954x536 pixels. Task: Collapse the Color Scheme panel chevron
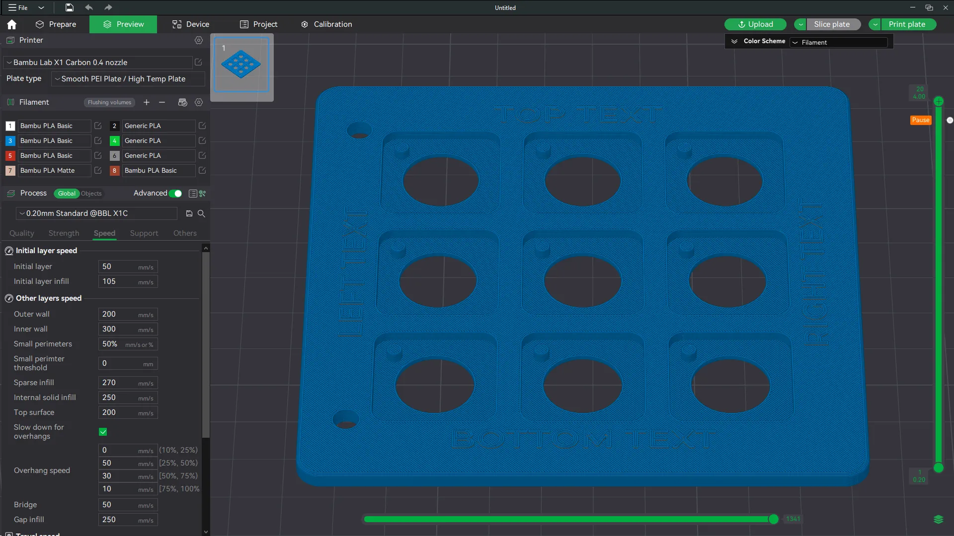(734, 41)
